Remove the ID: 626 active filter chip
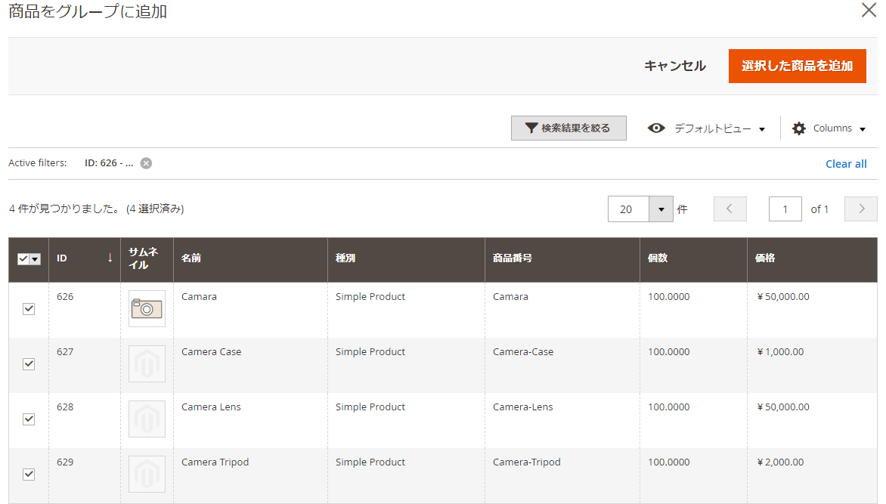Image resolution: width=886 pixels, height=504 pixels. [x=145, y=162]
